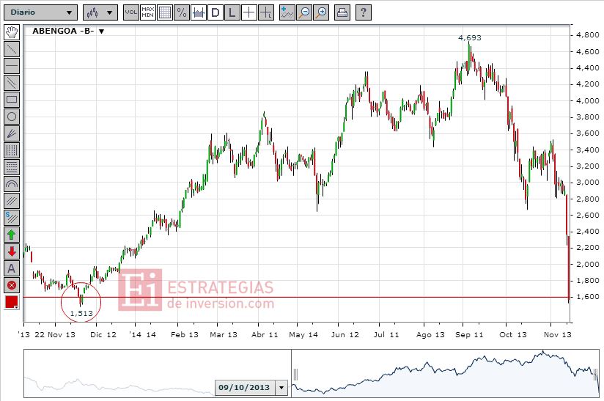This screenshot has width=604, height=401.
Task: Click the red delete drawings icon
Action: 12,285
